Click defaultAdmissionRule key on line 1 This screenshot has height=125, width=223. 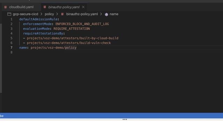[38, 19]
